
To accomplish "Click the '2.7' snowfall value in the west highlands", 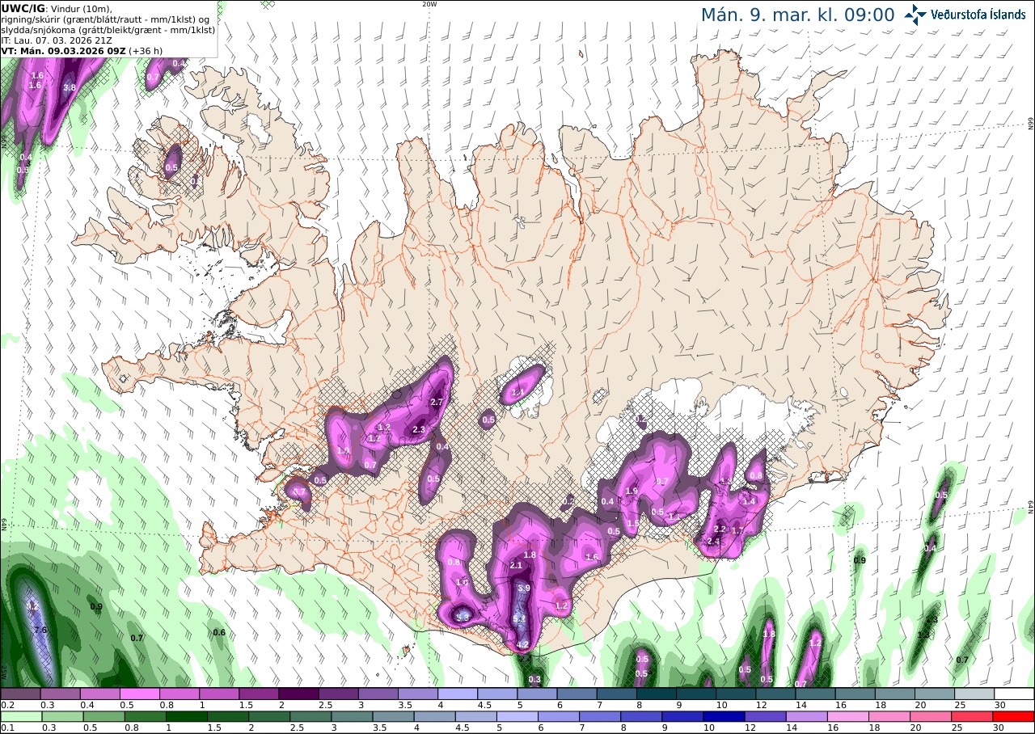I will (437, 403).
